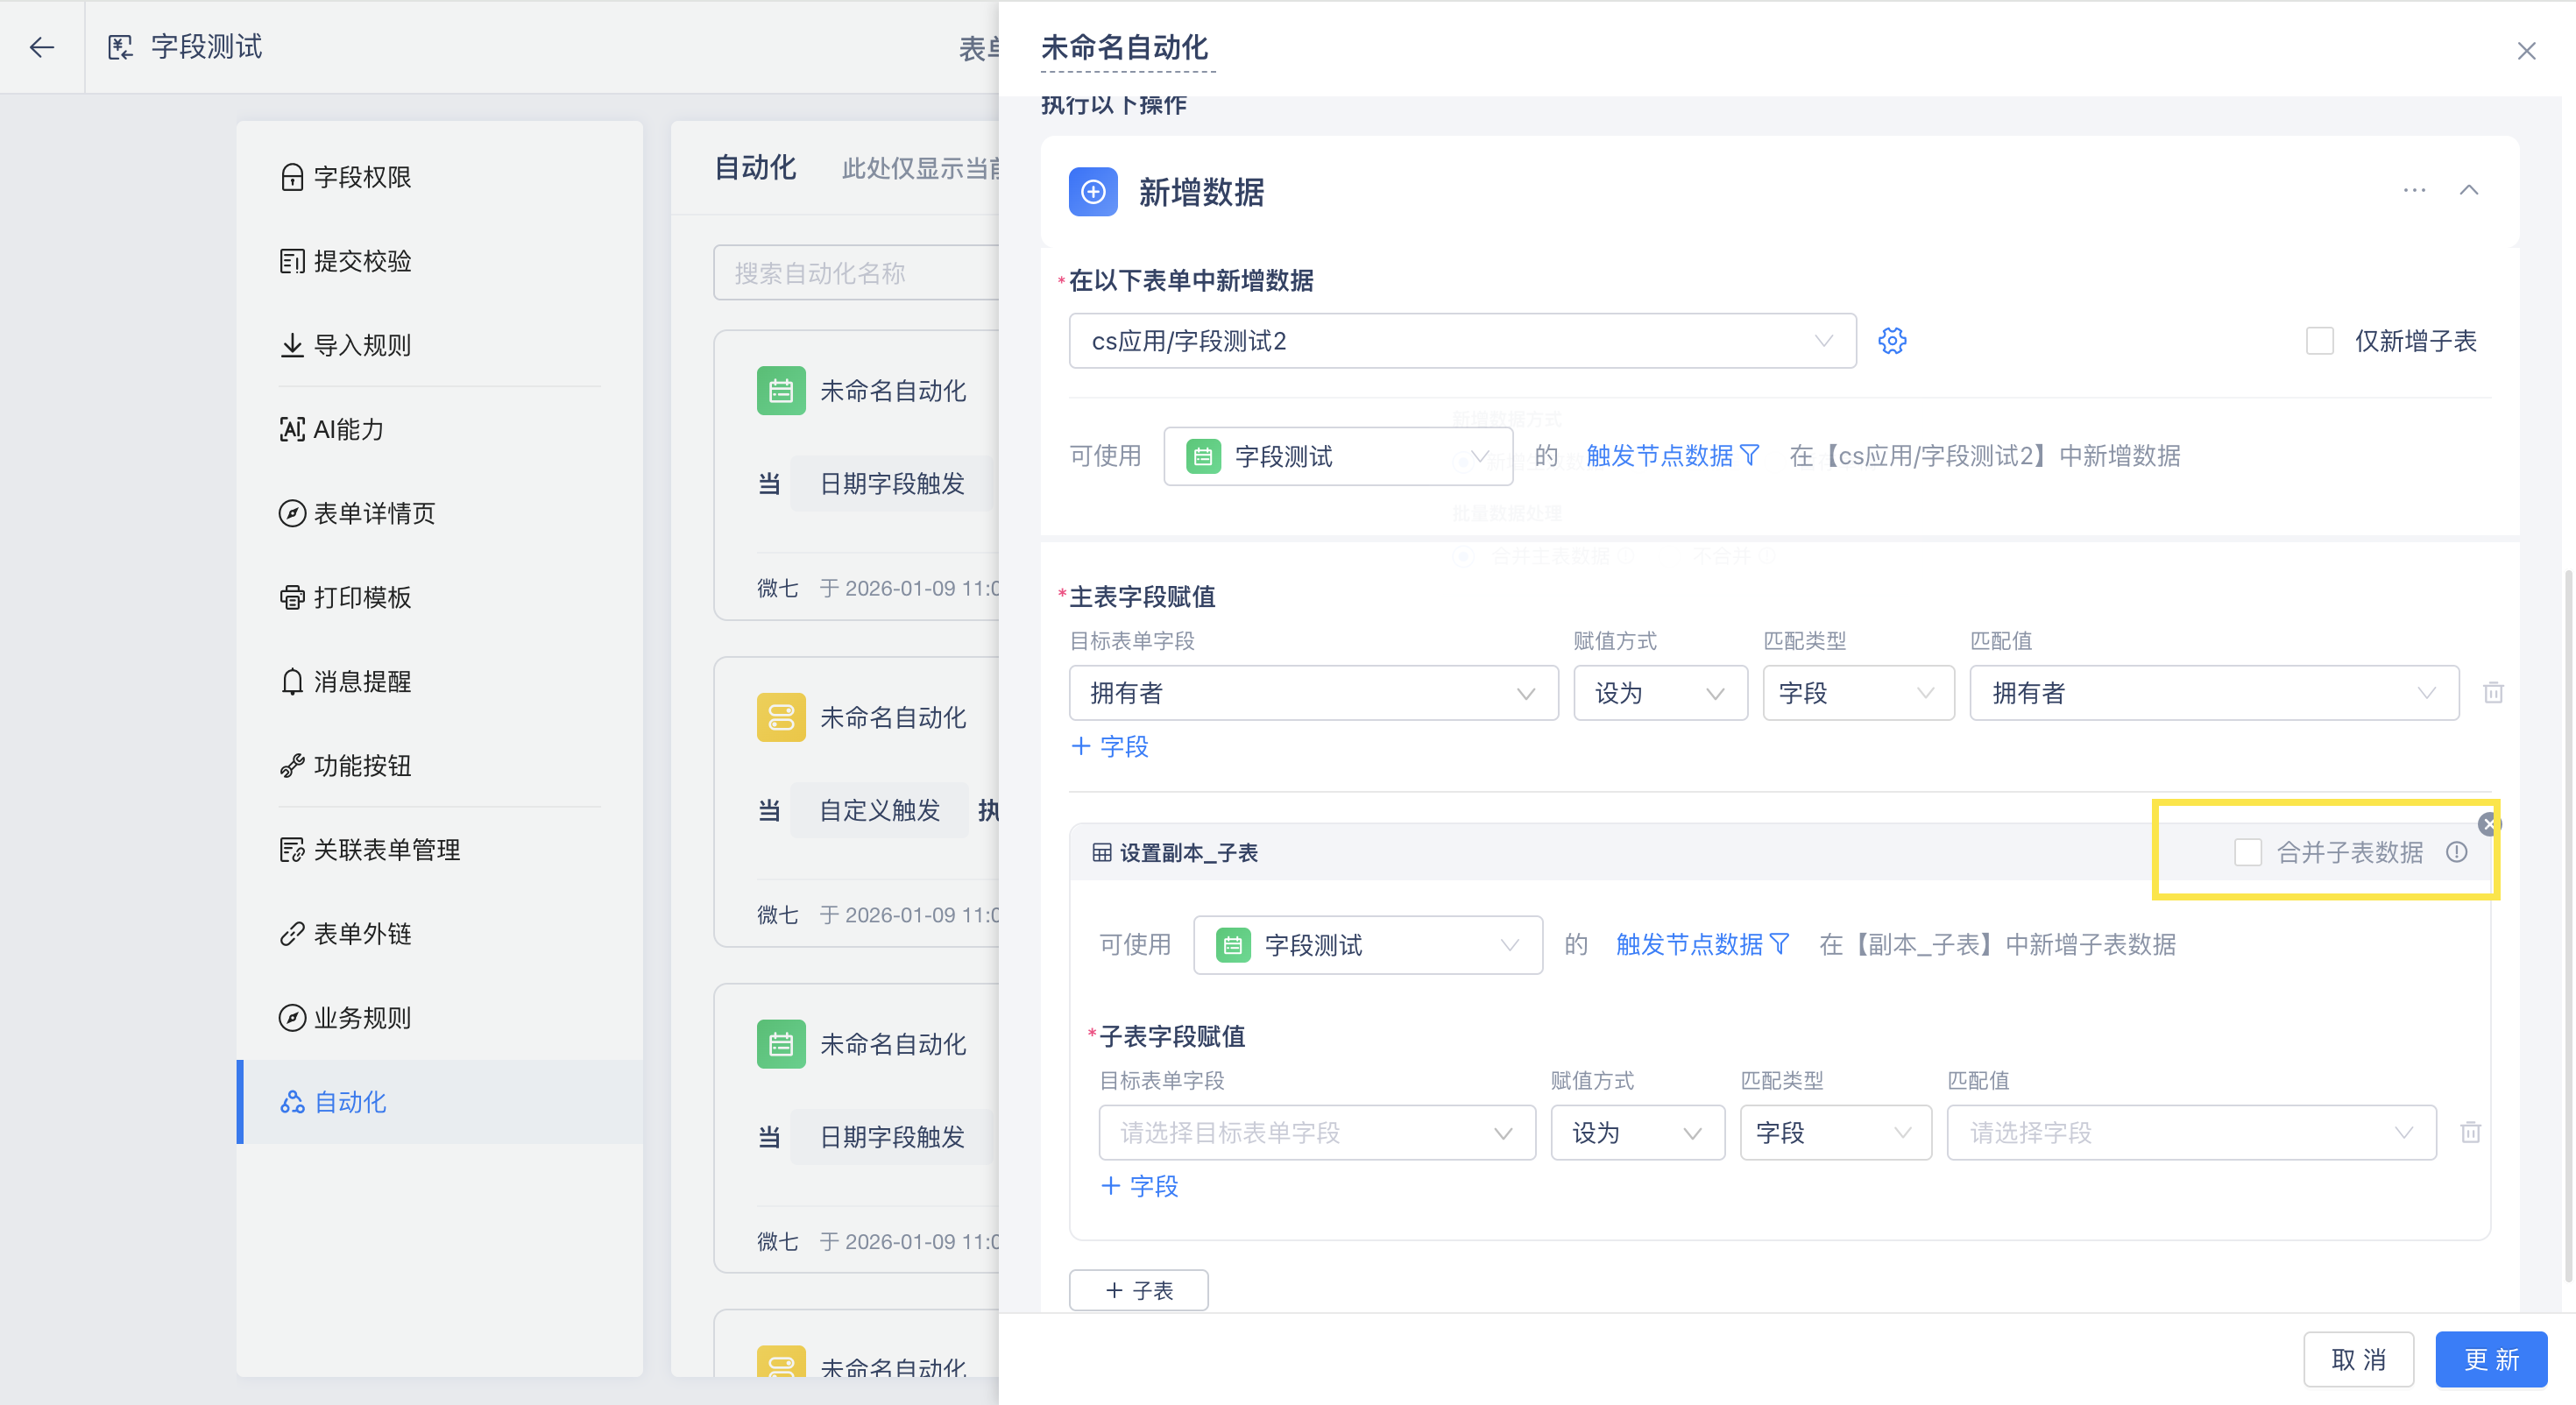The height and width of the screenshot is (1405, 2576).
Task: Delete the subtable field assignment row
Action: pos(2470,1132)
